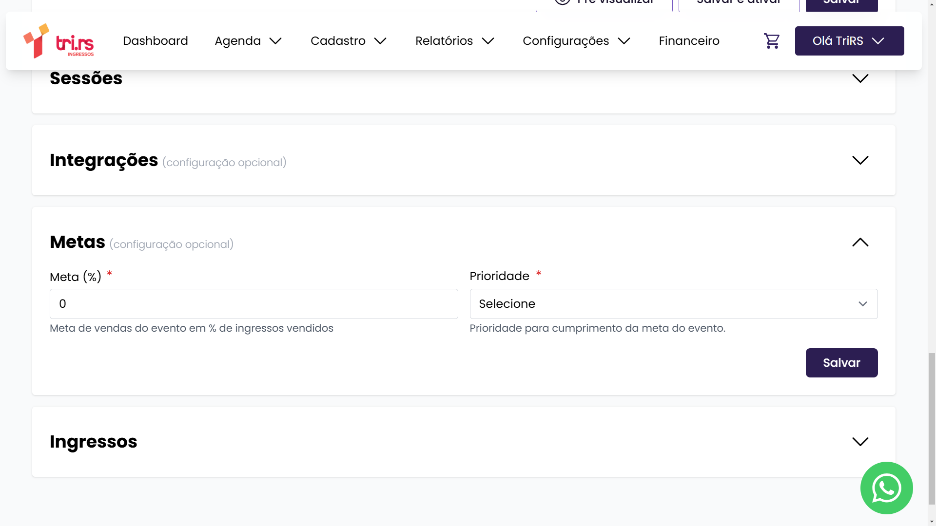Open WhatsApp chat support bubble
This screenshot has height=526, width=936.
886,488
